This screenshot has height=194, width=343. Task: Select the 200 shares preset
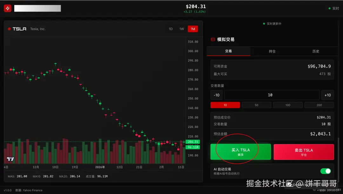(319, 105)
